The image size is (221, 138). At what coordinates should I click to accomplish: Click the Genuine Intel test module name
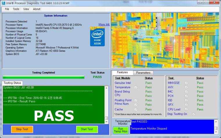pyautogui.click(x=123, y=83)
